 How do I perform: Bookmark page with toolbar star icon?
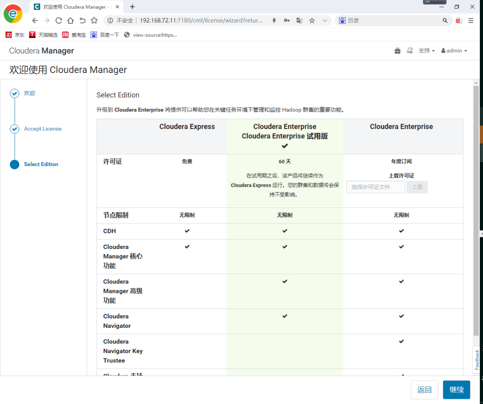[x=94, y=21]
